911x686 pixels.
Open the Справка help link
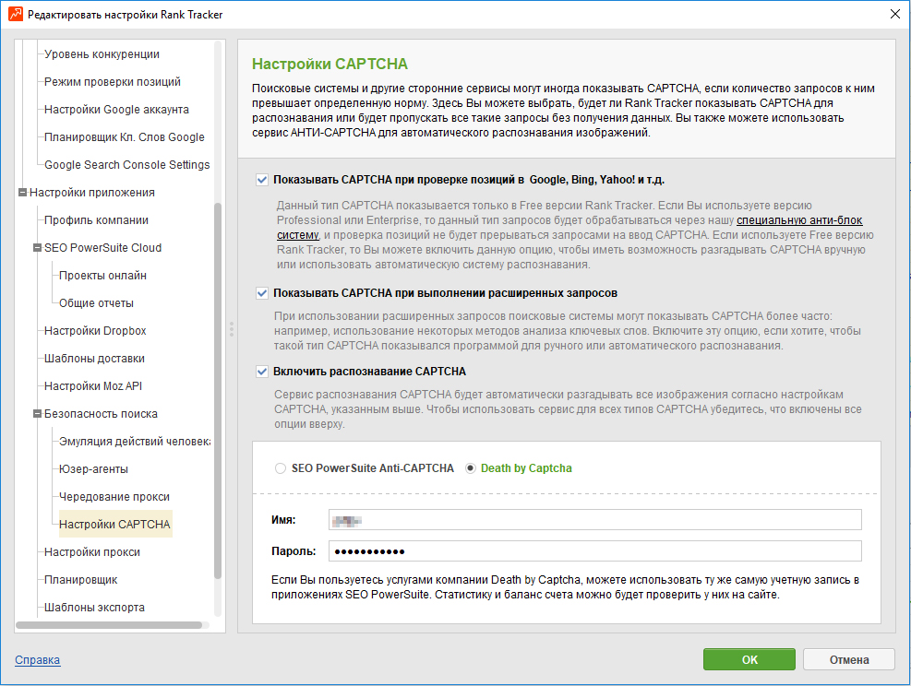[x=37, y=660]
